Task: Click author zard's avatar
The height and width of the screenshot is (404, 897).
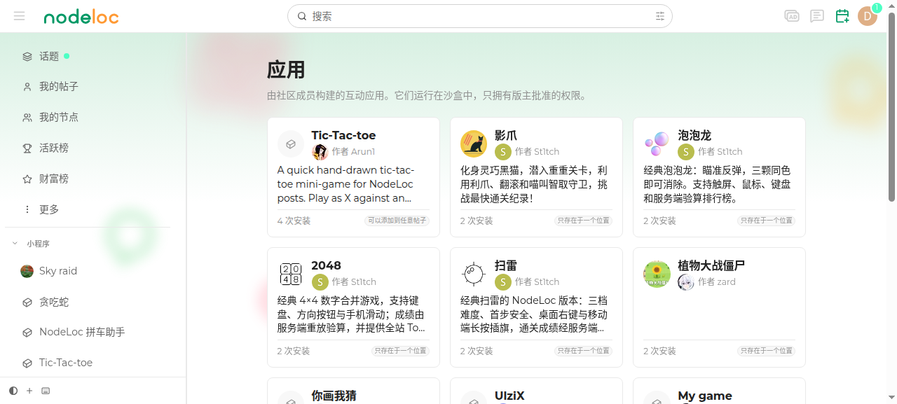Action: [x=686, y=282]
